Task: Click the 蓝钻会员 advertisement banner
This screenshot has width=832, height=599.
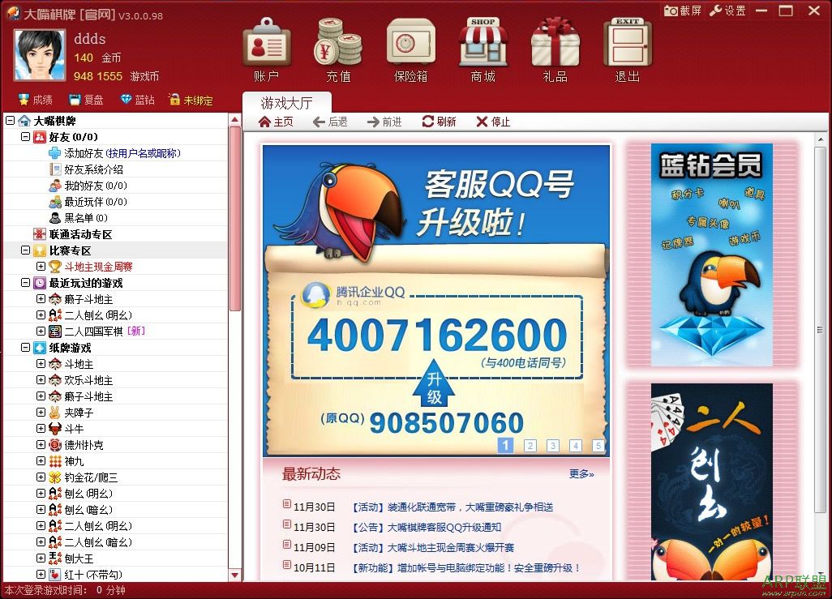Action: pos(711,255)
